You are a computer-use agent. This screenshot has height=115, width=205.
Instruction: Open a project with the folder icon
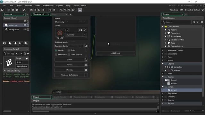[x=13, y=10]
